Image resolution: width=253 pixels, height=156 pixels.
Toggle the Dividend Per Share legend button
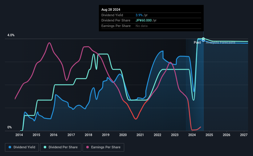pos(61,147)
